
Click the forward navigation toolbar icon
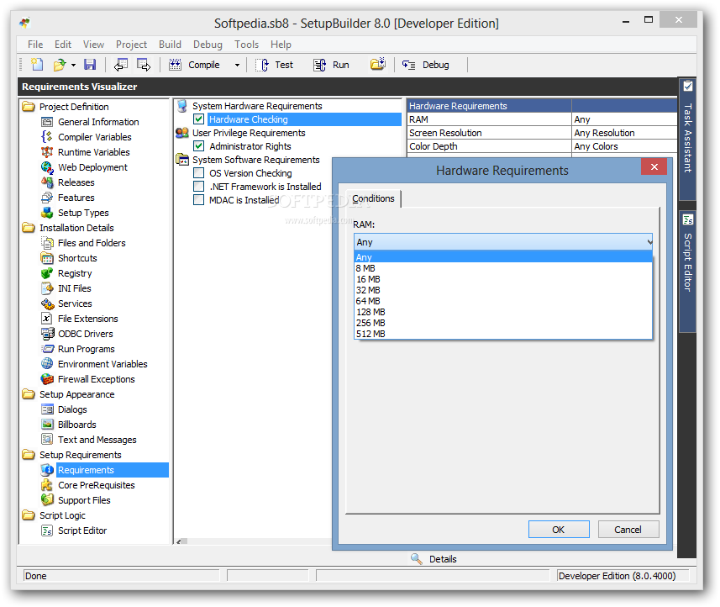(144, 65)
